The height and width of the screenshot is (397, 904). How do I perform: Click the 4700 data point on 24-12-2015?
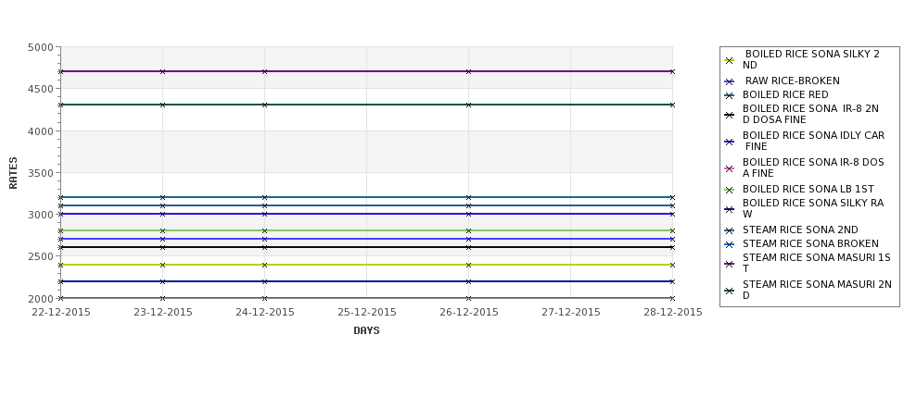tap(264, 71)
